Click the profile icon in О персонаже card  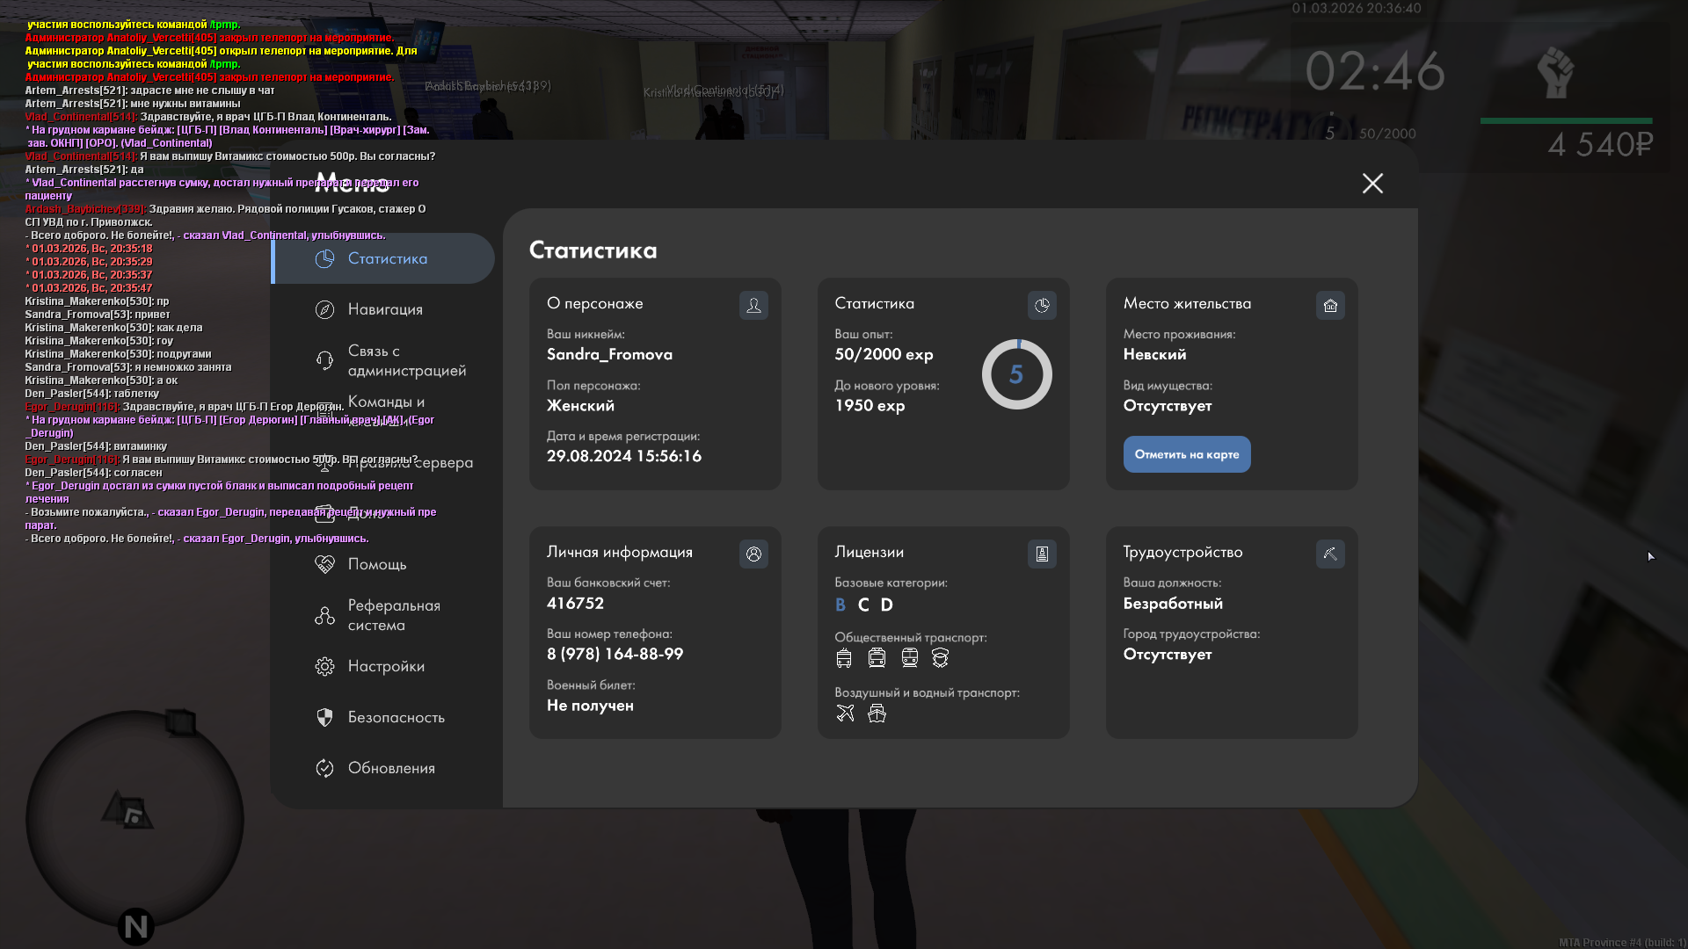[x=753, y=305]
